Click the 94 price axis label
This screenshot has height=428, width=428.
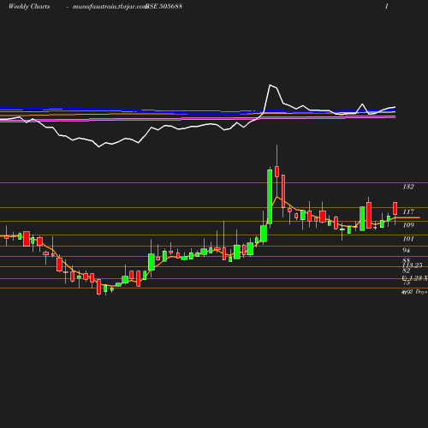406,250
